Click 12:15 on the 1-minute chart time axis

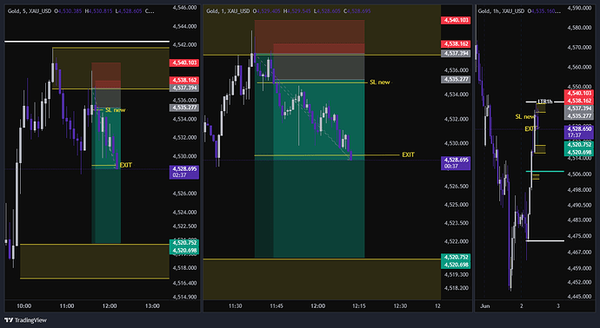click(x=359, y=305)
